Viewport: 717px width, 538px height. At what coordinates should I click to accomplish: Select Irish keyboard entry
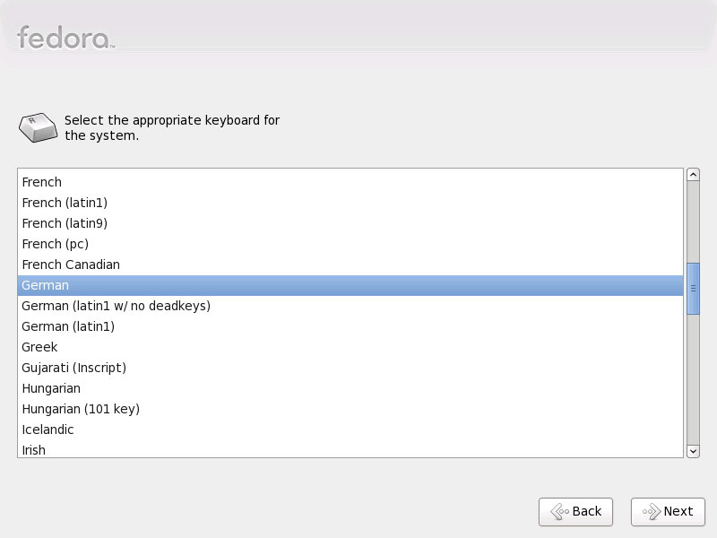[350, 449]
